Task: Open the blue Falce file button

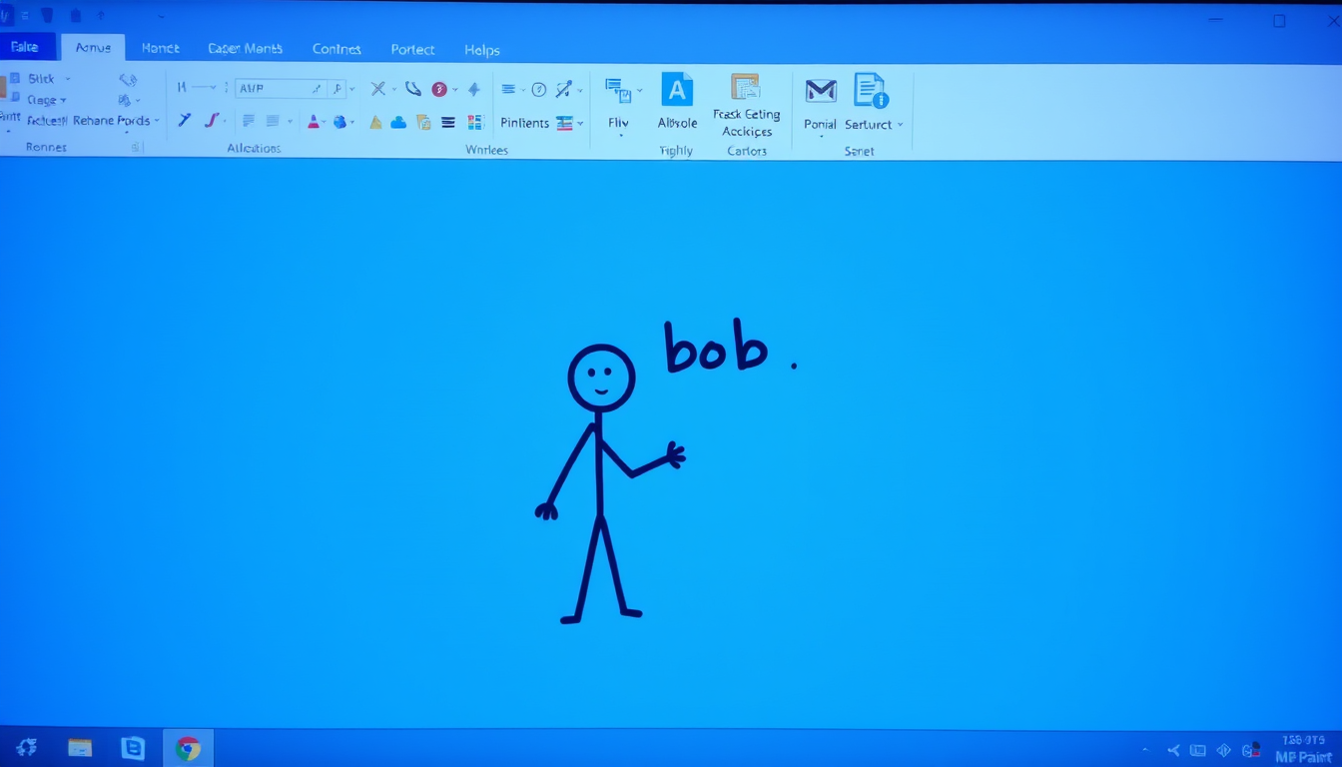Action: (24, 47)
